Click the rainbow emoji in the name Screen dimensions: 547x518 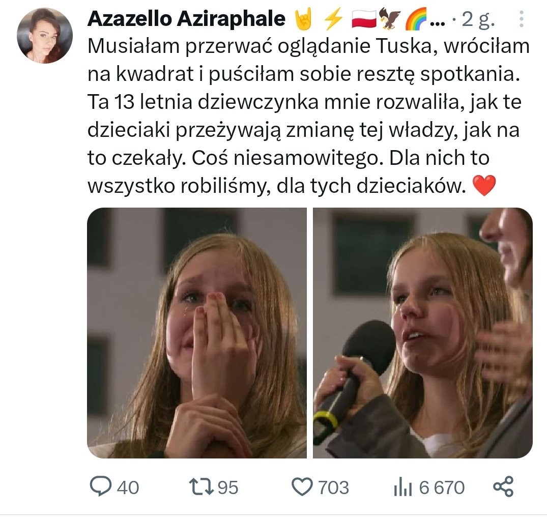pyautogui.click(x=416, y=19)
